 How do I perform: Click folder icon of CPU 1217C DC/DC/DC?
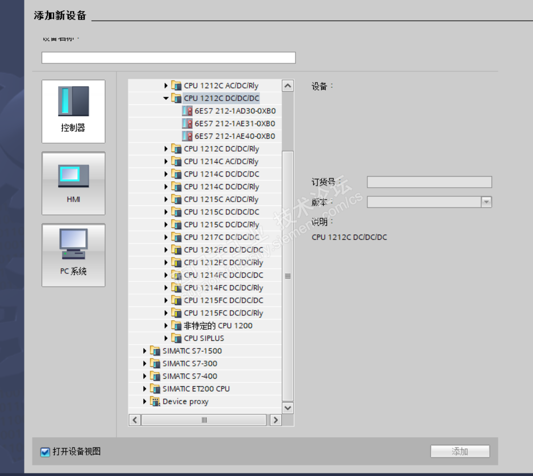176,237
